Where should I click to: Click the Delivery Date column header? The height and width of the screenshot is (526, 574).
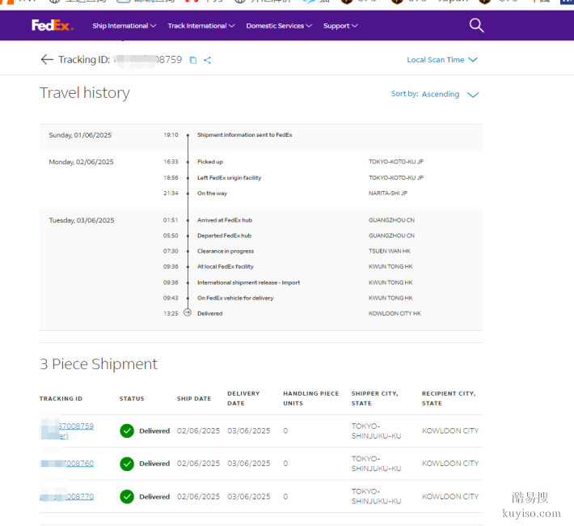(x=243, y=398)
